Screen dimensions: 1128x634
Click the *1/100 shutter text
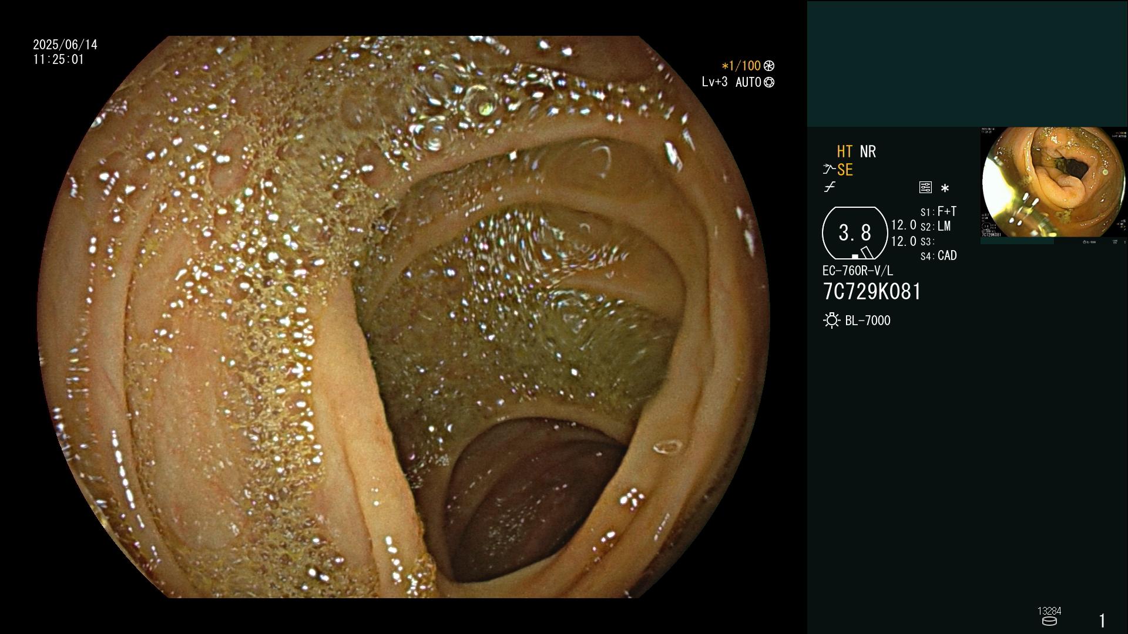coord(741,66)
